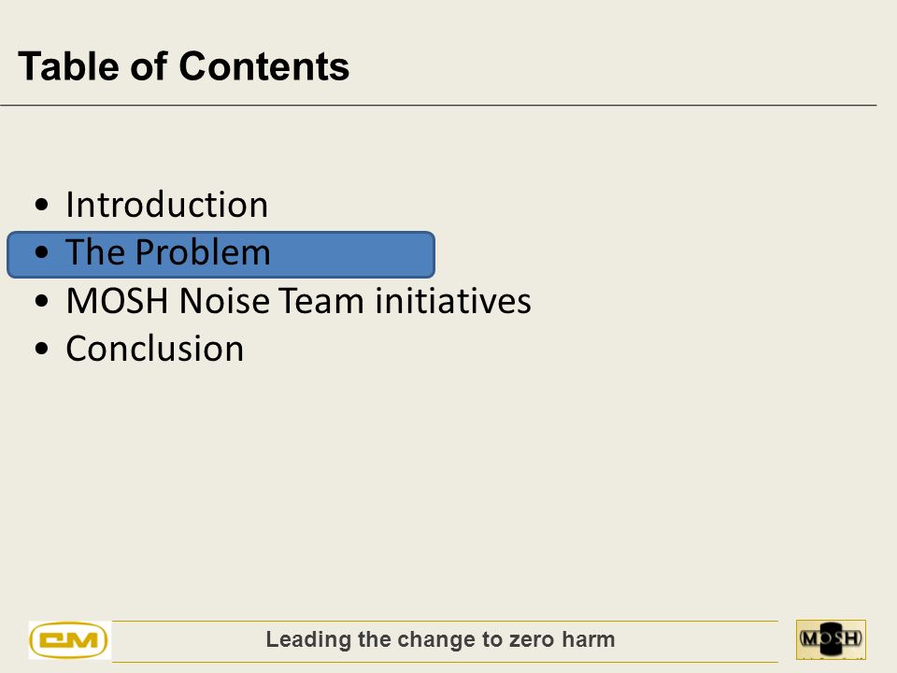The height and width of the screenshot is (673, 897).
Task: Click the MOSH logo in footer
Action: click(831, 639)
